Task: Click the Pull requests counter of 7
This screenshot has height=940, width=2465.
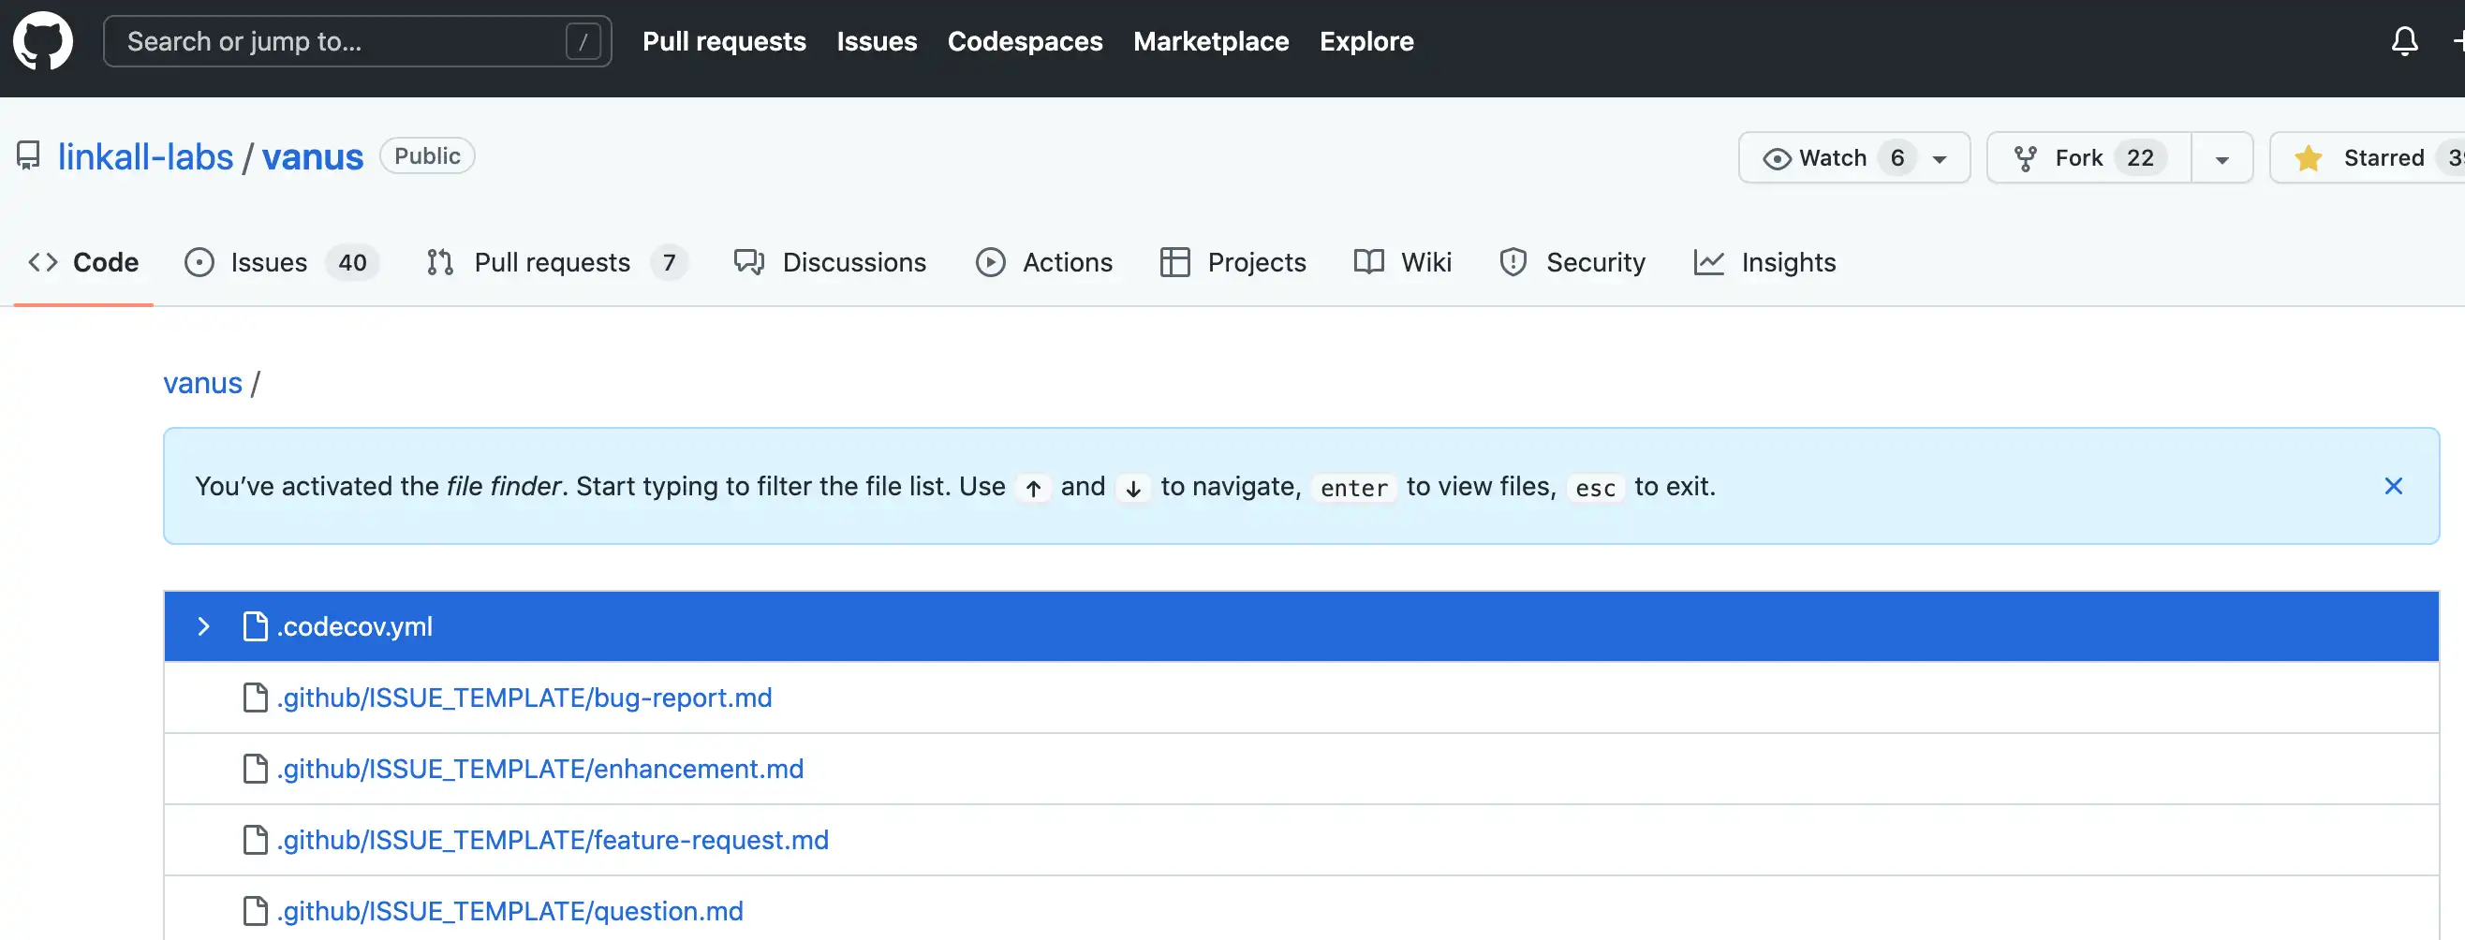Action: tap(669, 262)
